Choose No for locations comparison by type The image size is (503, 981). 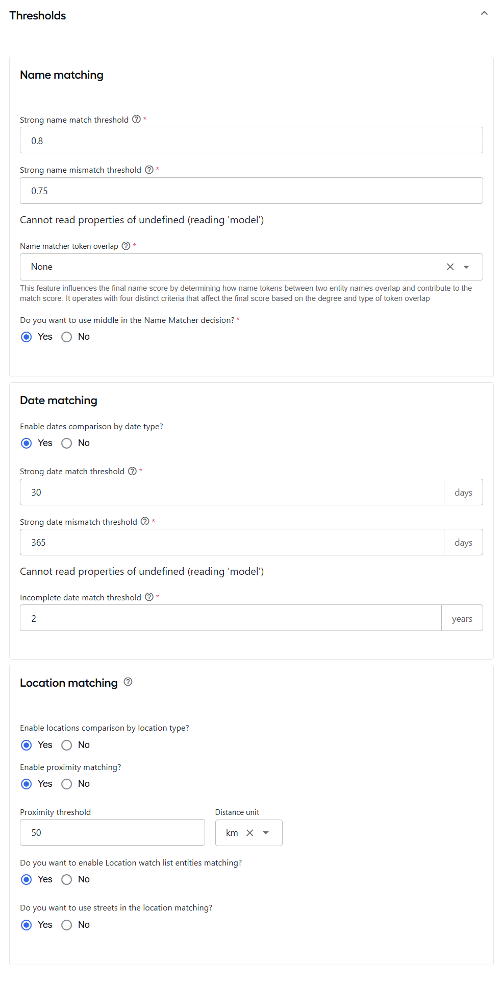coord(66,745)
